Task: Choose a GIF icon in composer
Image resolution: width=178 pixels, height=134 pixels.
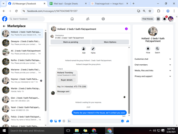Action: pos(64,121)
